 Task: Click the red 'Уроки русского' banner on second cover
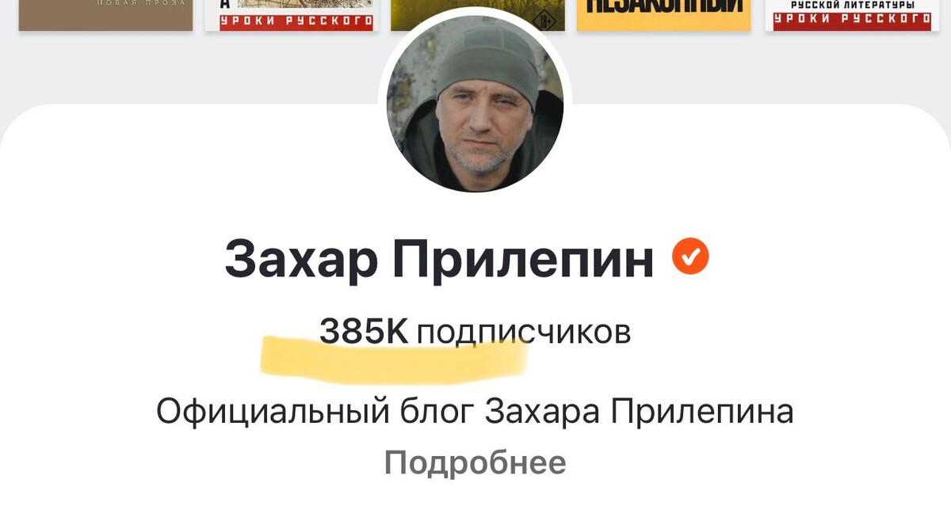pyautogui.click(x=296, y=21)
